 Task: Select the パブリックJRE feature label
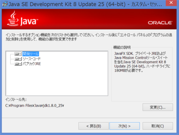[32, 64]
